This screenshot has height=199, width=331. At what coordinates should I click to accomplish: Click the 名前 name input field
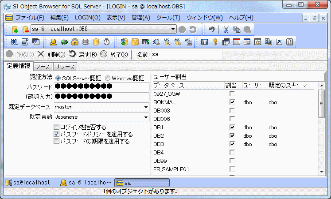(x=186, y=54)
